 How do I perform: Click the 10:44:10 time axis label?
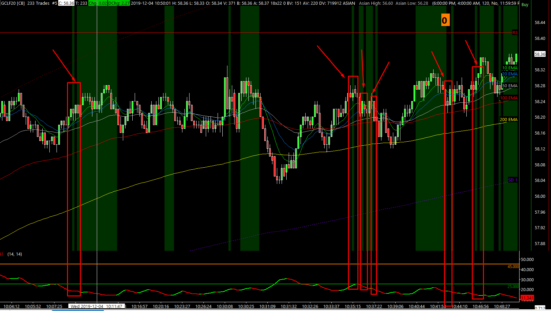click(459, 307)
